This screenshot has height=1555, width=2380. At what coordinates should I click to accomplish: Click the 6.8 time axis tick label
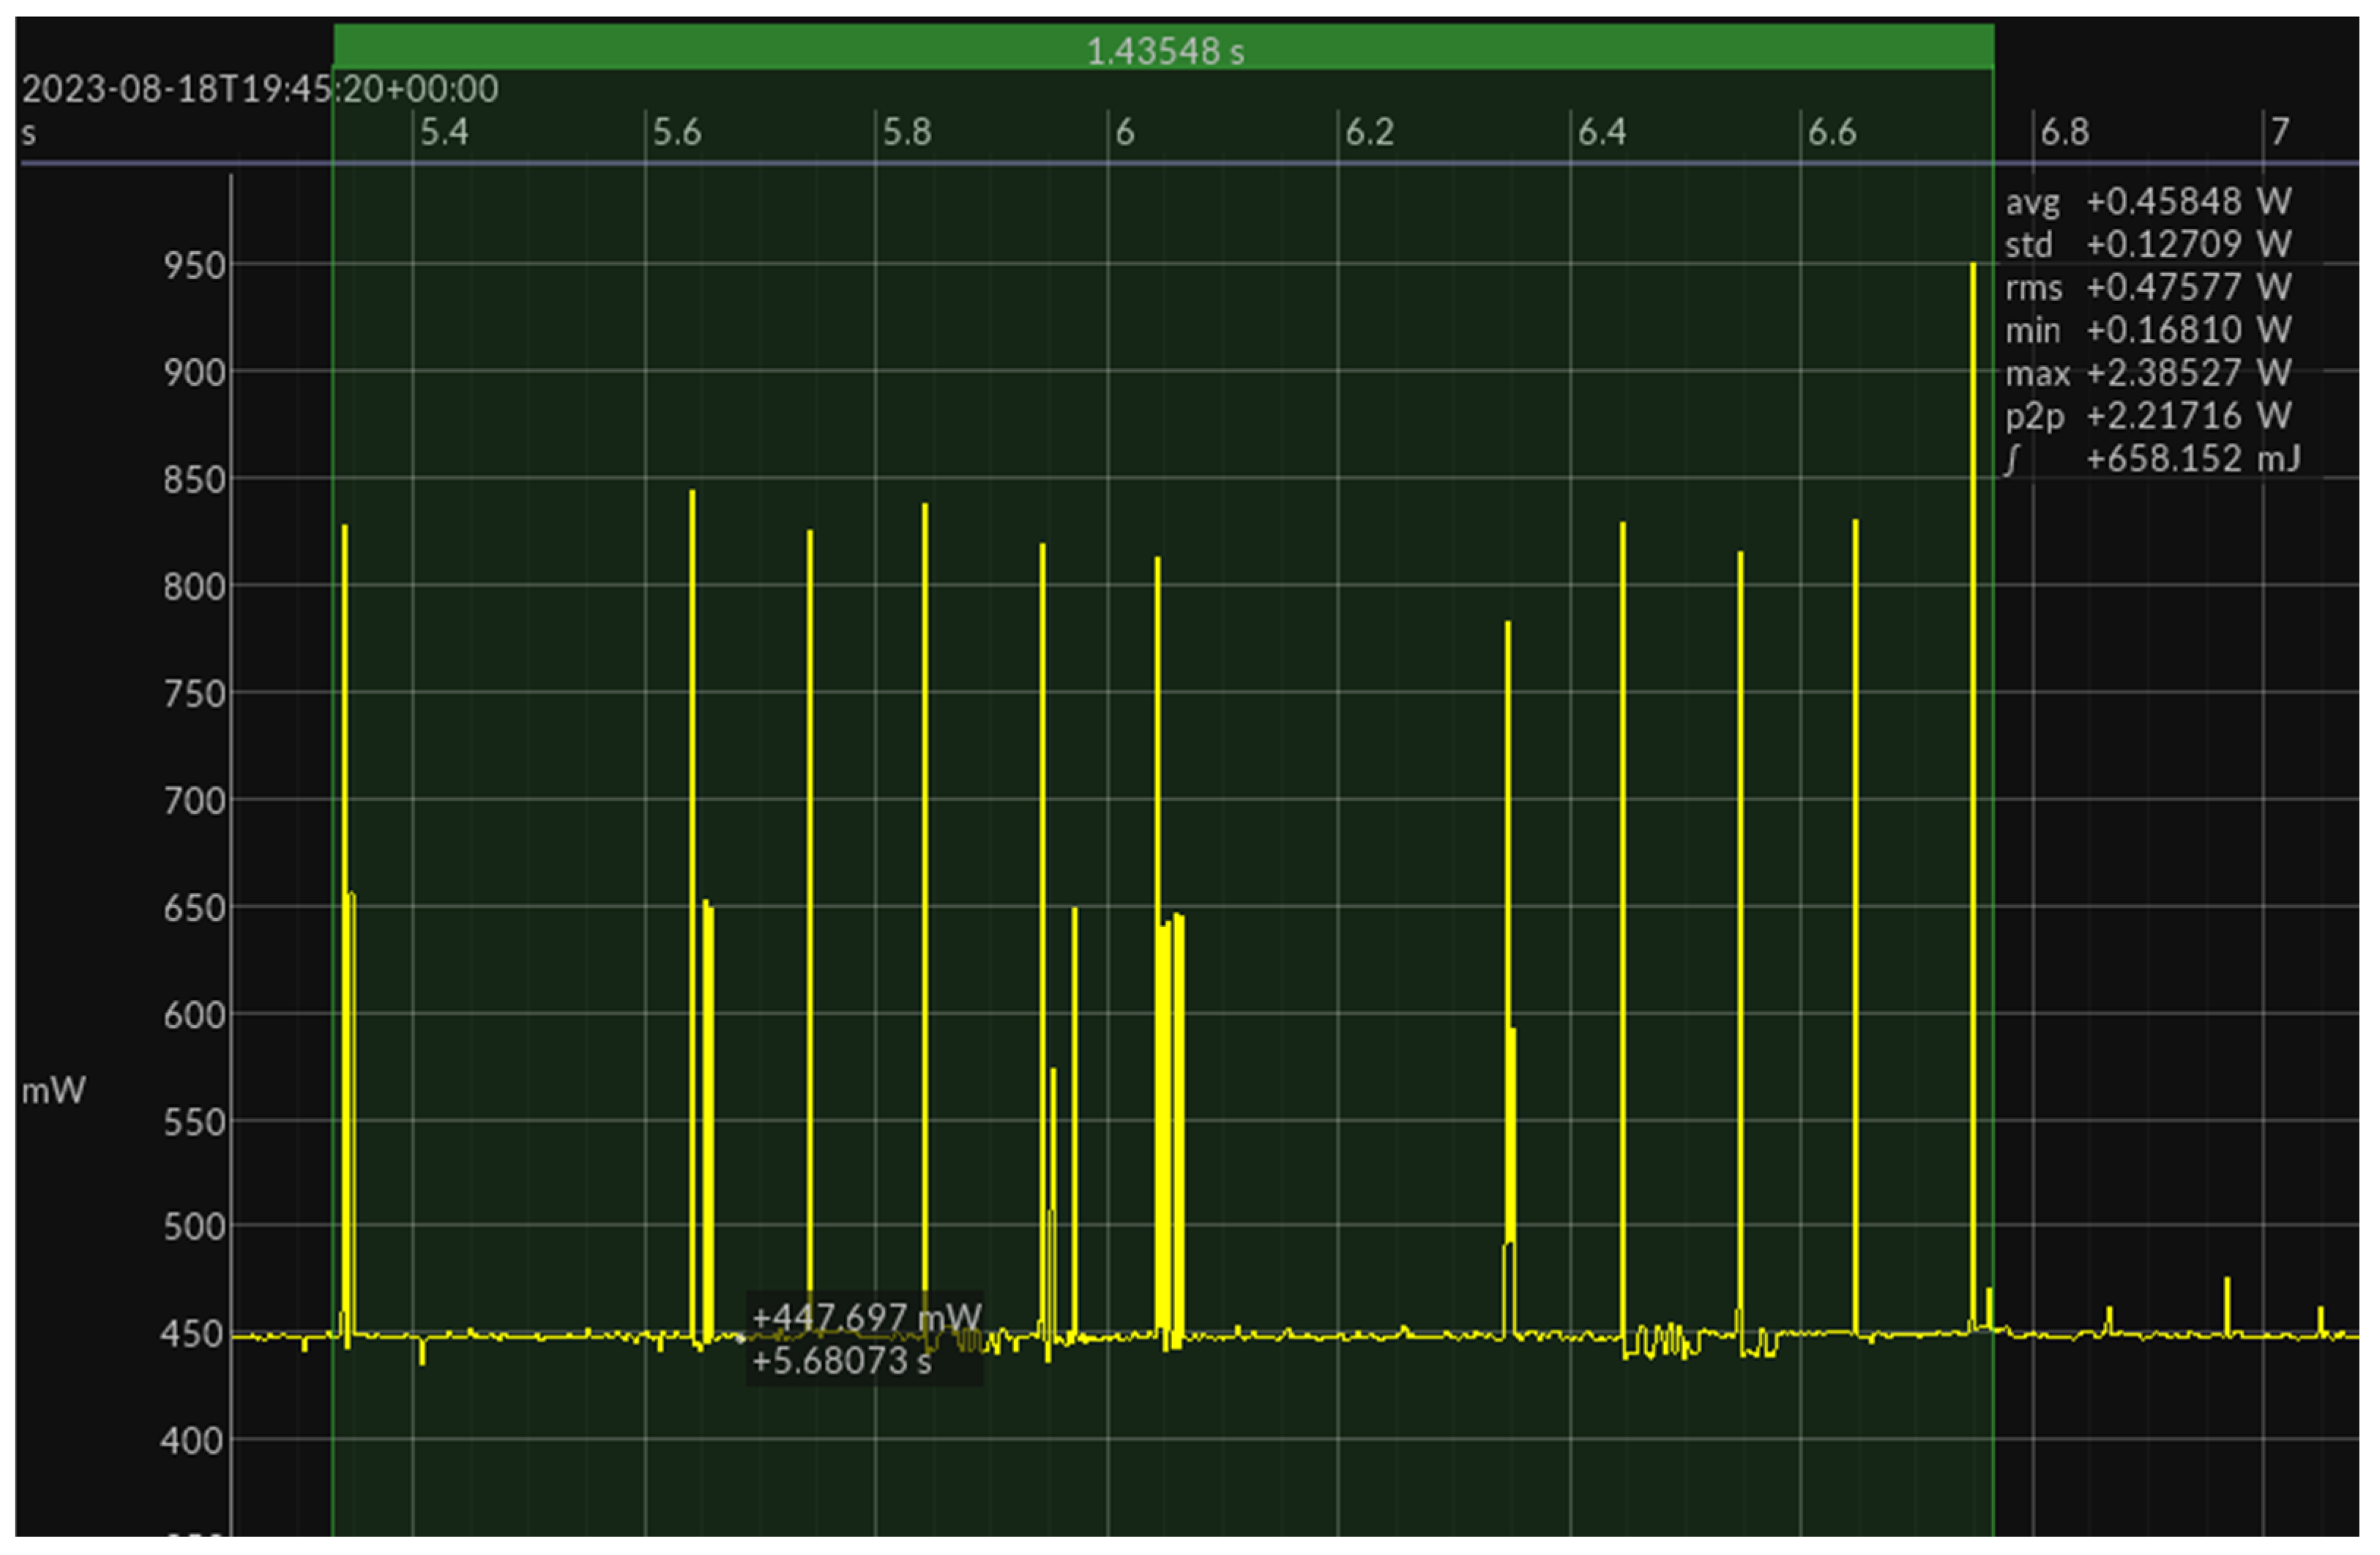pyautogui.click(x=2064, y=132)
